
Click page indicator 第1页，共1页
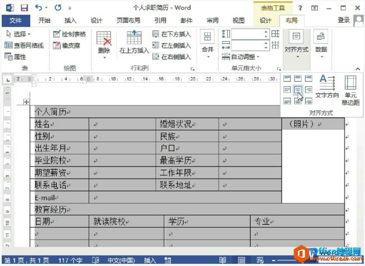tap(27, 260)
